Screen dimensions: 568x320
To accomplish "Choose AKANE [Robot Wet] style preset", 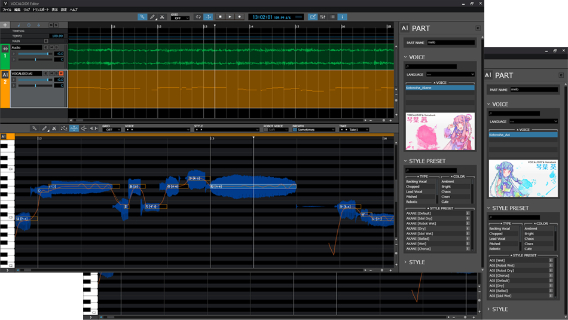I will coord(436,224).
